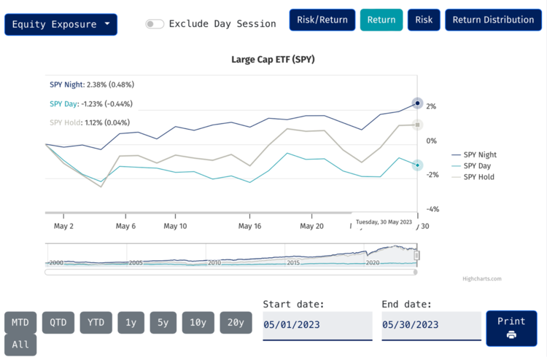Click the navigator range handle

(x=417, y=255)
